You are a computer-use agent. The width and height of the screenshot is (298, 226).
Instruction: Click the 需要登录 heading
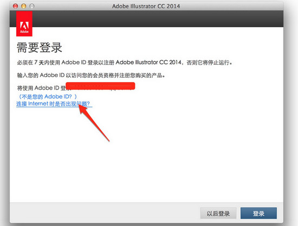click(x=40, y=47)
